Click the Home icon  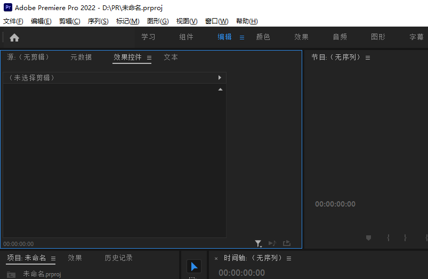pyautogui.click(x=14, y=38)
